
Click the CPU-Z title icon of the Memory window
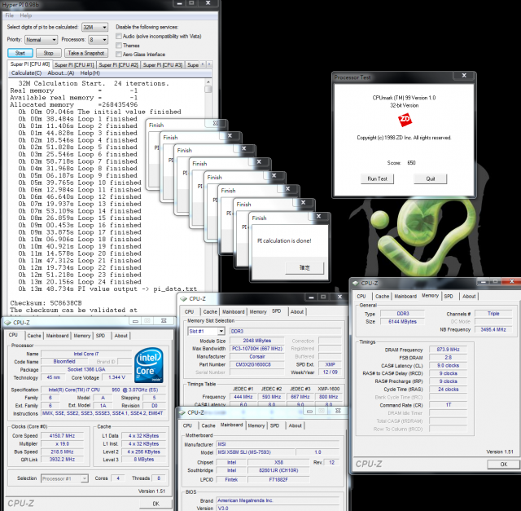pyautogui.click(x=356, y=283)
